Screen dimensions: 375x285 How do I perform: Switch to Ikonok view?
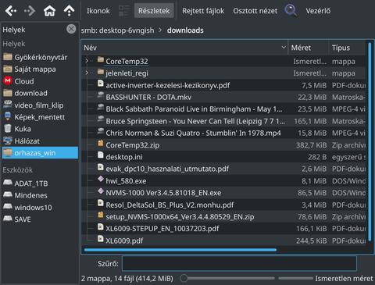tap(98, 11)
